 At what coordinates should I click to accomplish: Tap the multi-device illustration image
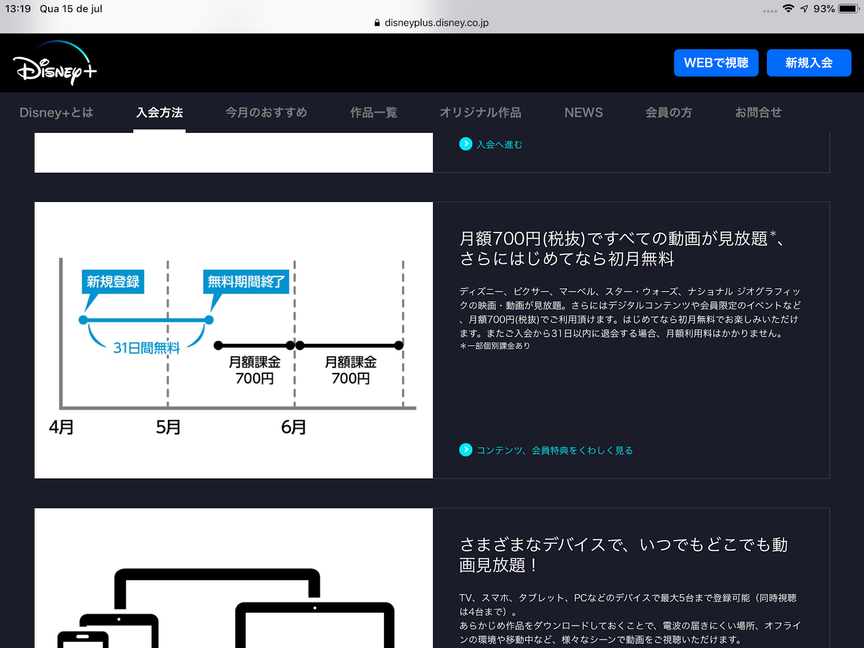point(234,578)
